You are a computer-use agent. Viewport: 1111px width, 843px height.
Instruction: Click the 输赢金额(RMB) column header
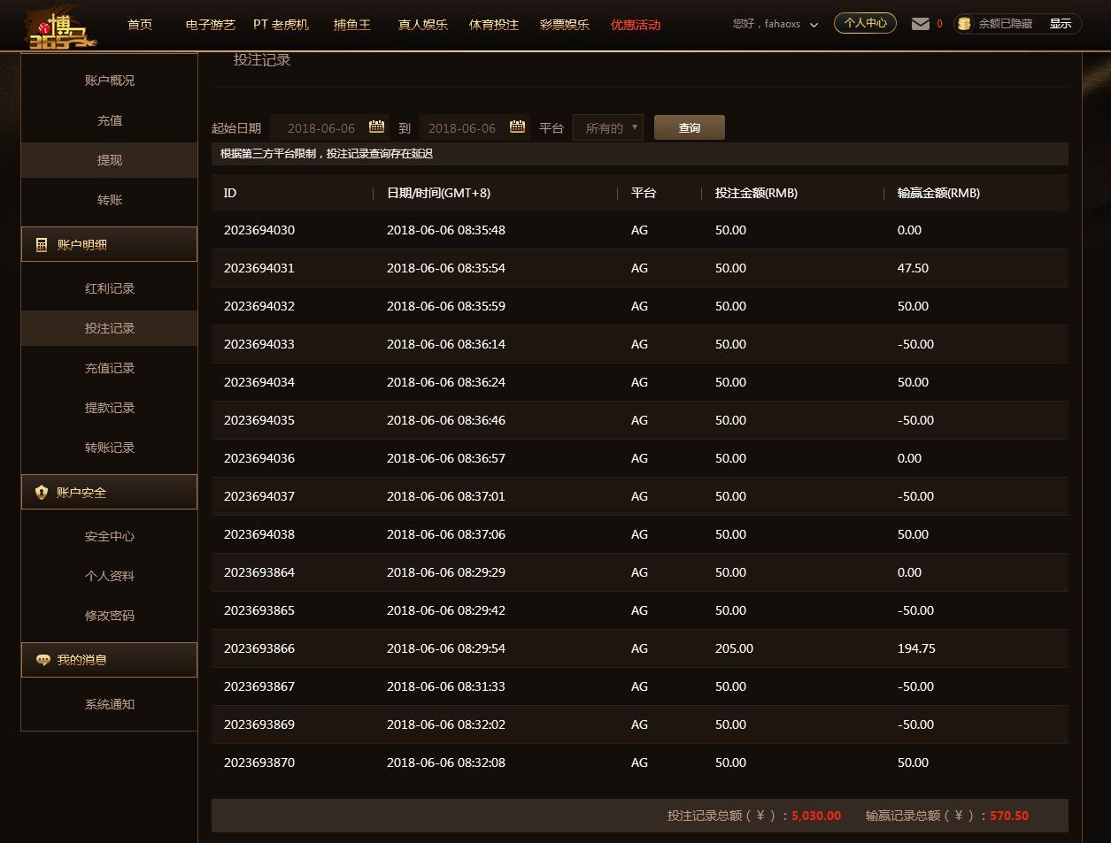(x=938, y=193)
